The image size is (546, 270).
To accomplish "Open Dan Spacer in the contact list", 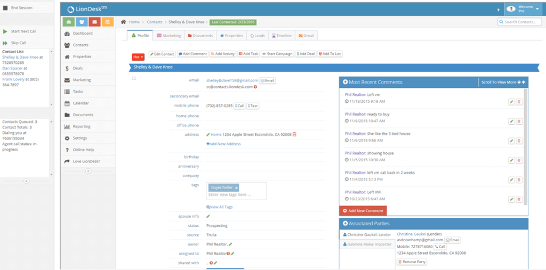I will [12, 69].
